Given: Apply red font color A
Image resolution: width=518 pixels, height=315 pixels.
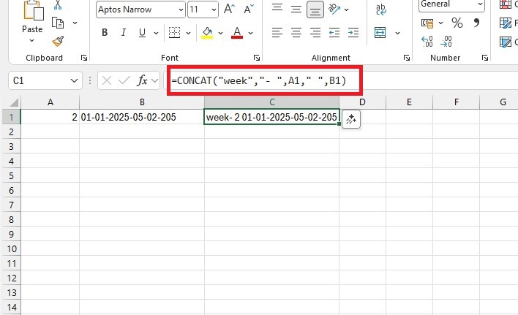Looking at the screenshot, I should click(x=237, y=33).
